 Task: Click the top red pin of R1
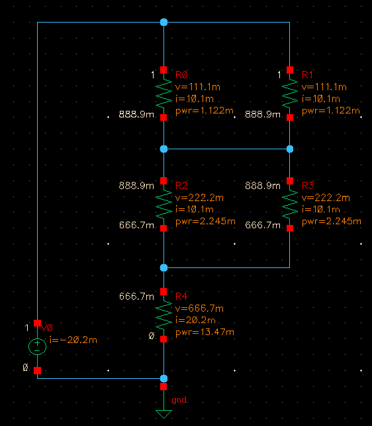click(x=290, y=70)
